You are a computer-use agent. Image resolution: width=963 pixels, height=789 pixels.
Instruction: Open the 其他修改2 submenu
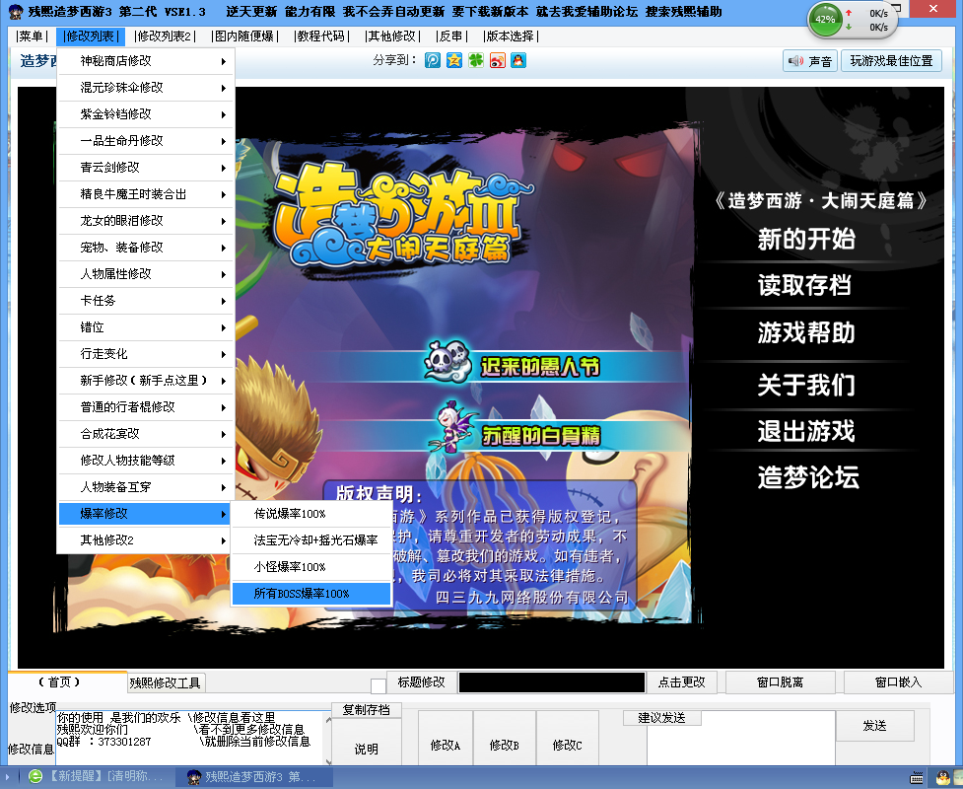coord(145,540)
